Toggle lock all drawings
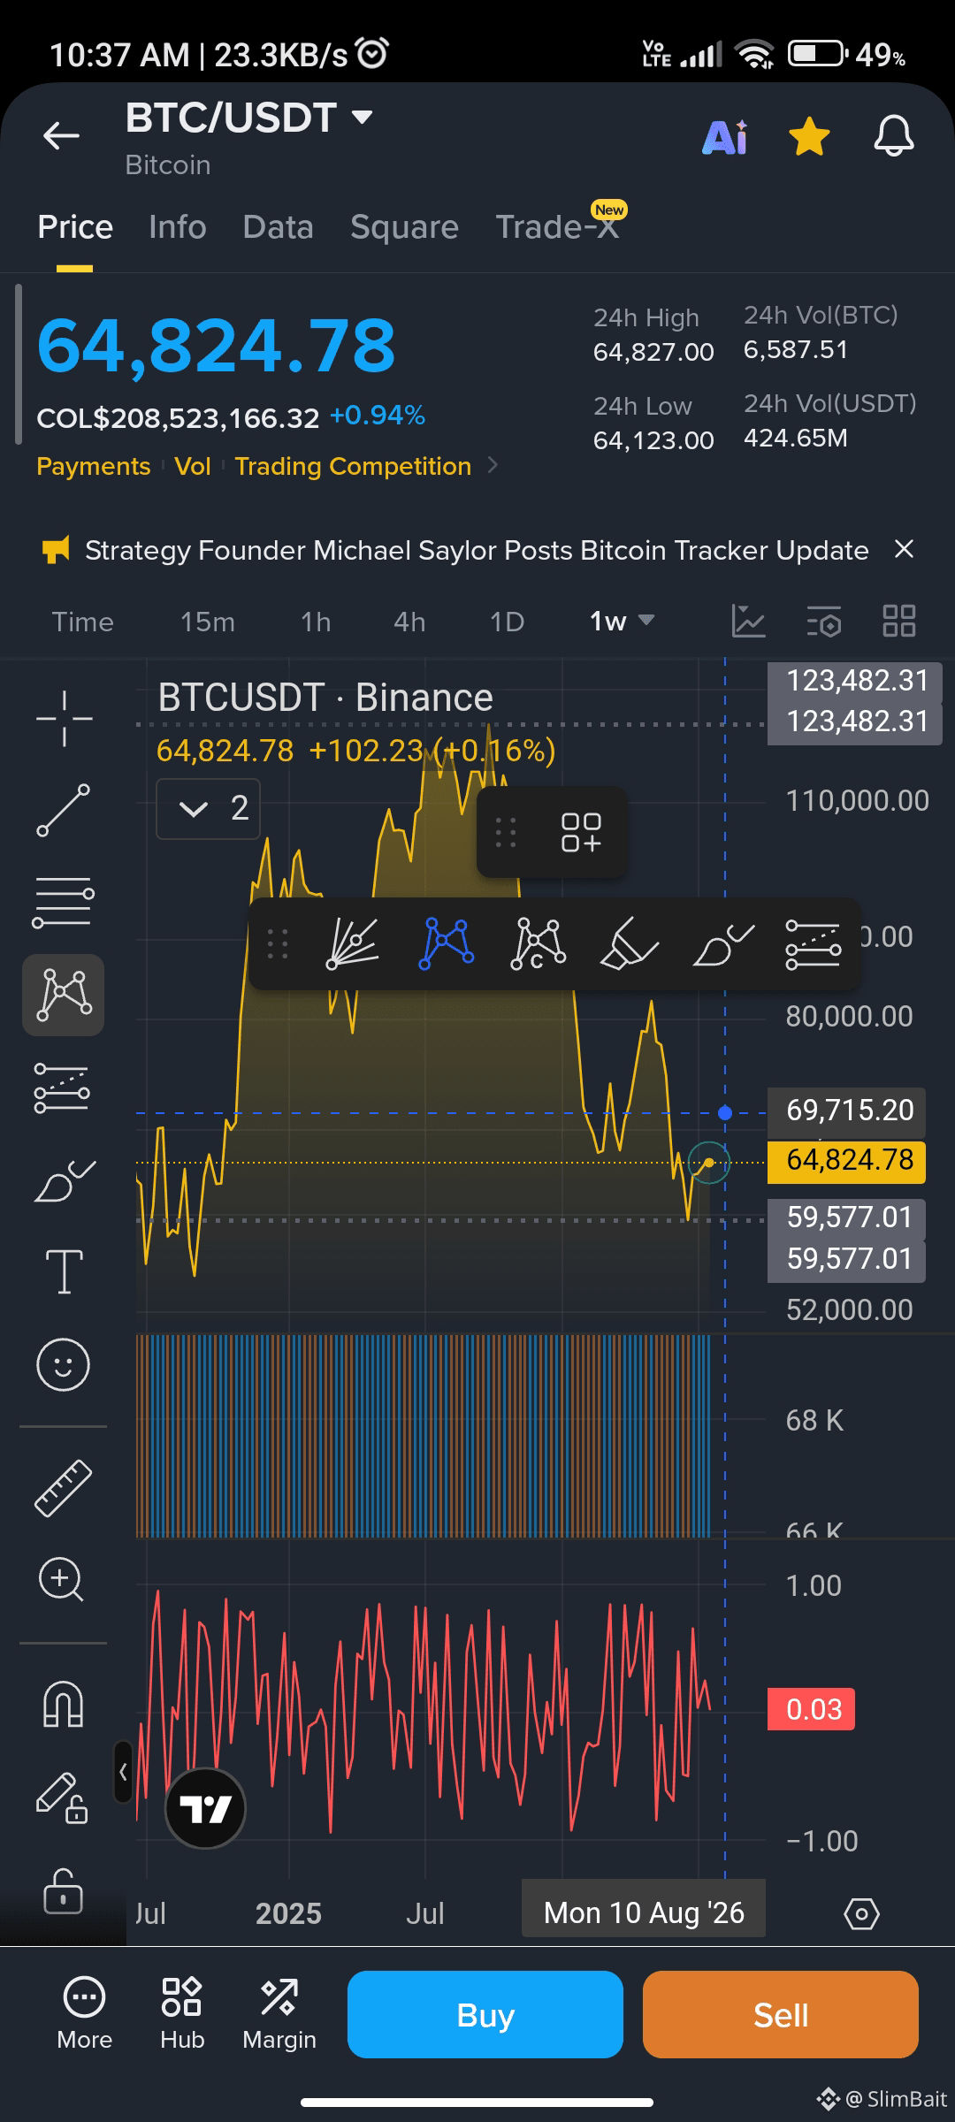955x2122 pixels. coord(63,1890)
